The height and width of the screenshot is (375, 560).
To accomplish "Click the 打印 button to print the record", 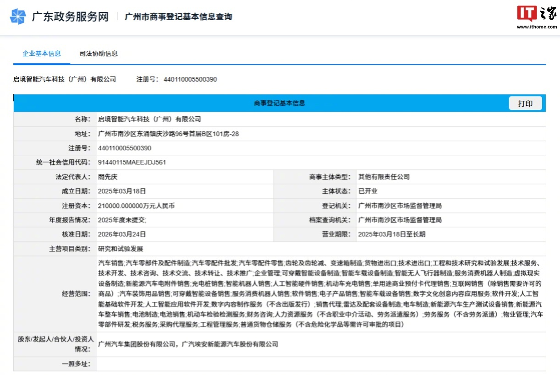I will pos(525,103).
